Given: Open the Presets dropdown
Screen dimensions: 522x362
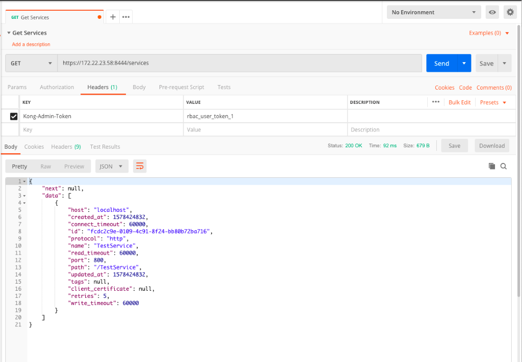Looking at the screenshot, I should click(493, 102).
